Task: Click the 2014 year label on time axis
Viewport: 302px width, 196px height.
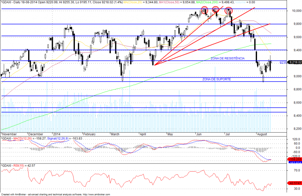Action: [x=57, y=134]
